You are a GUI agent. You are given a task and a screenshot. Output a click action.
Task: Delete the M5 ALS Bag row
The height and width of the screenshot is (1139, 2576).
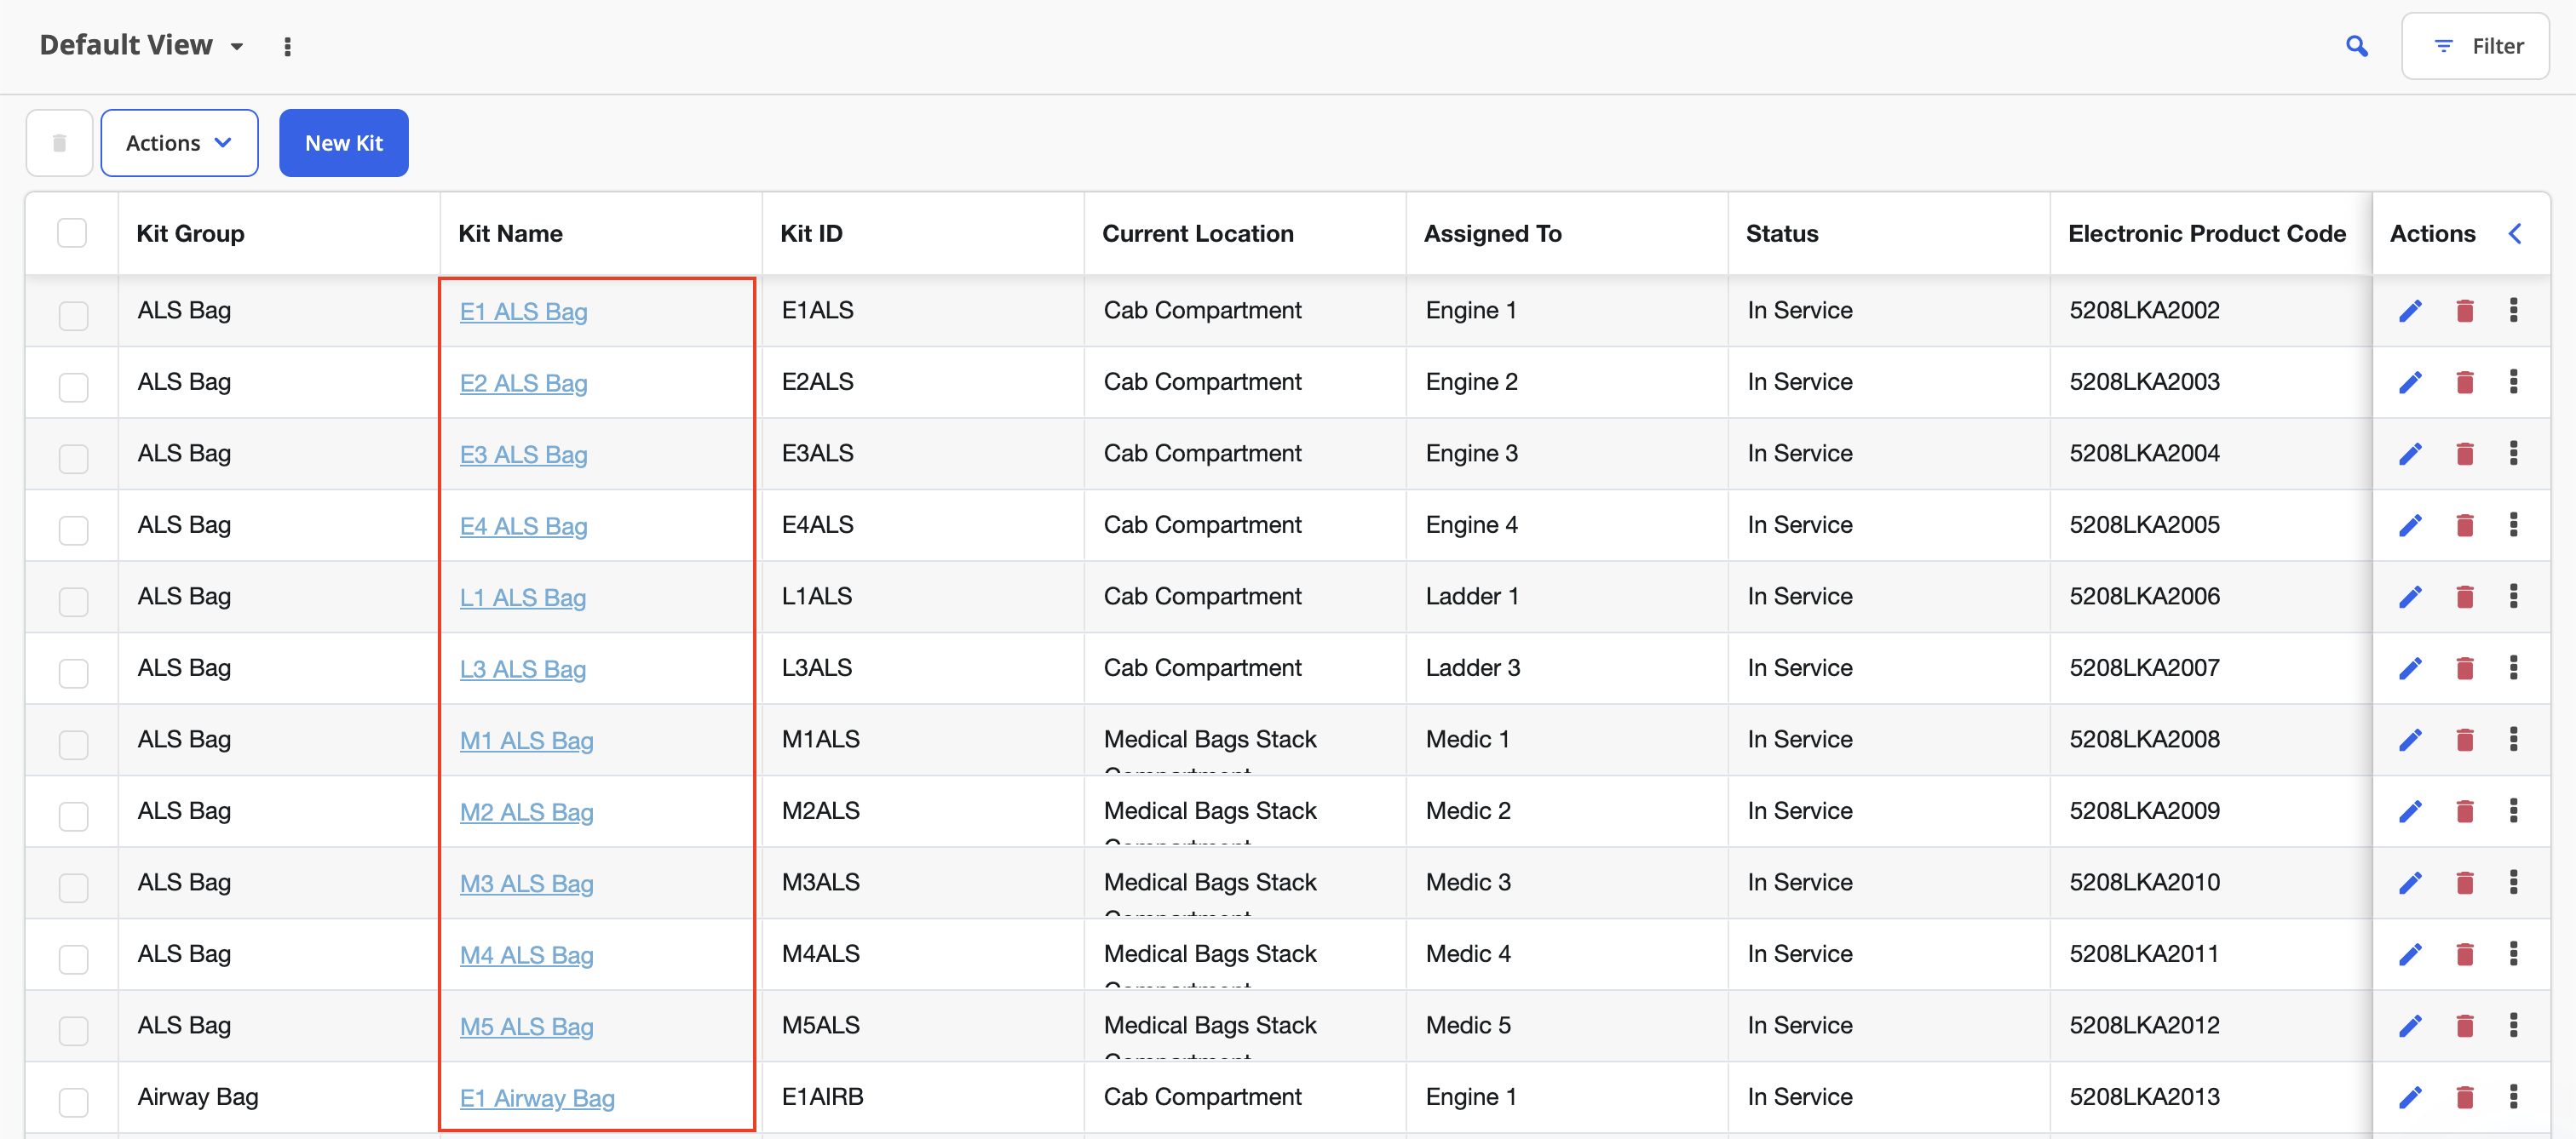(2464, 1025)
